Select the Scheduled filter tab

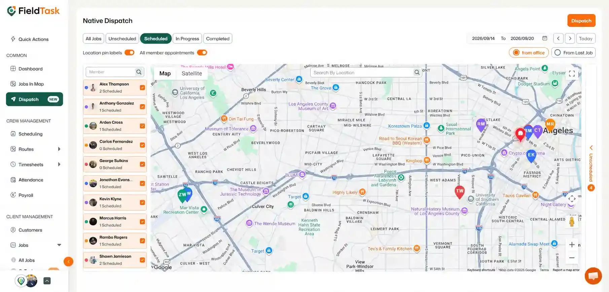click(156, 39)
